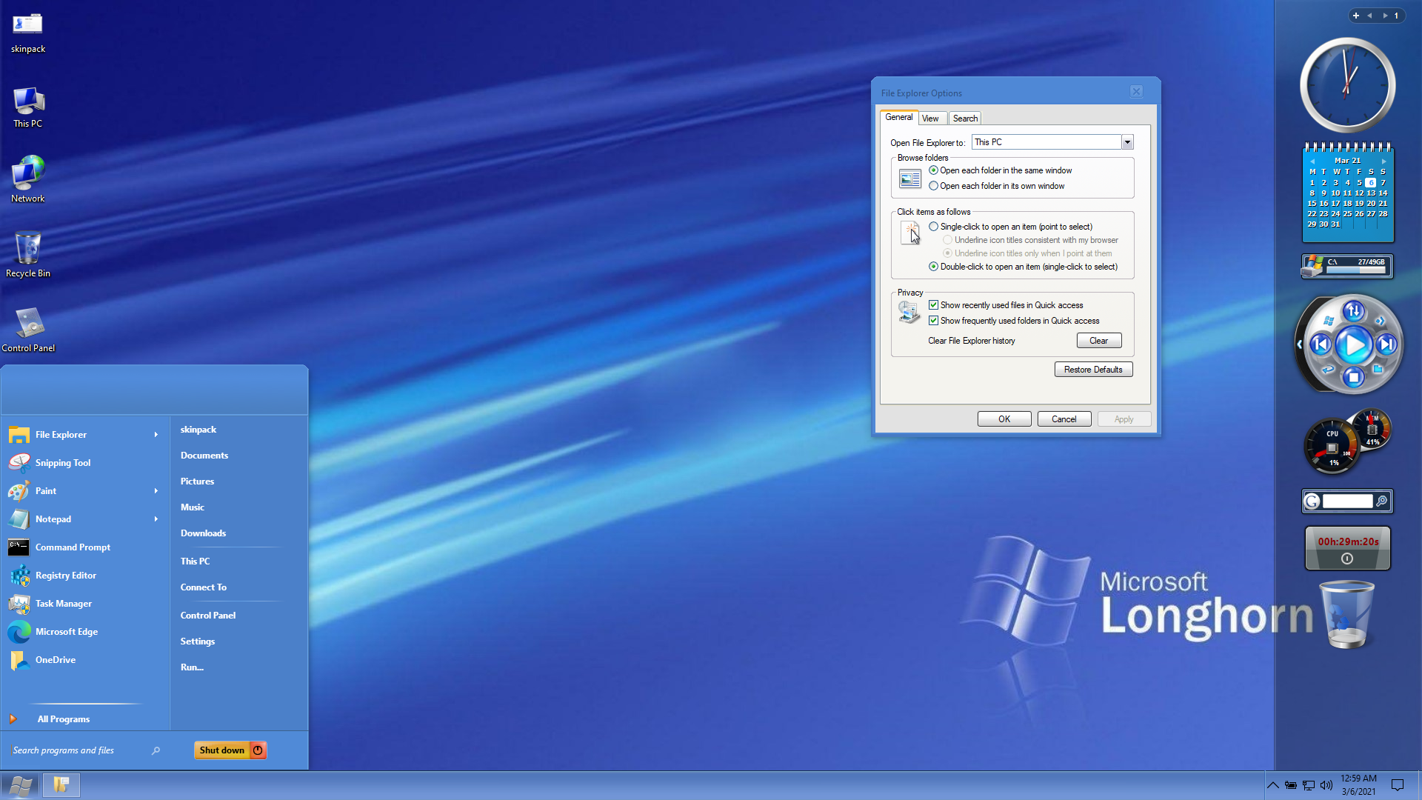Click the power icon beside Shut down
This screenshot has width=1422, height=800.
click(x=258, y=750)
